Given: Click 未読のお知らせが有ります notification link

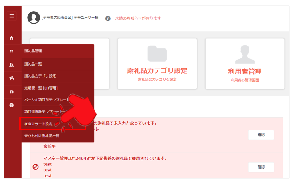Looking at the screenshot, I should (x=138, y=18).
